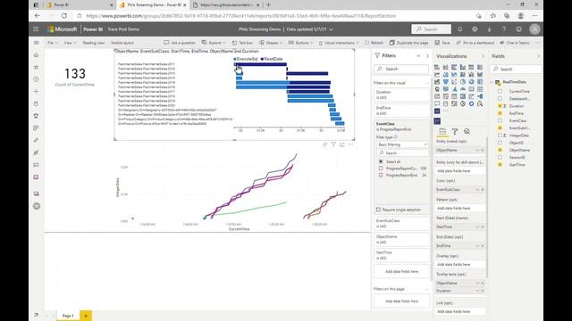
Task: Open Favorites star in left navigation
Action: tap(36, 67)
